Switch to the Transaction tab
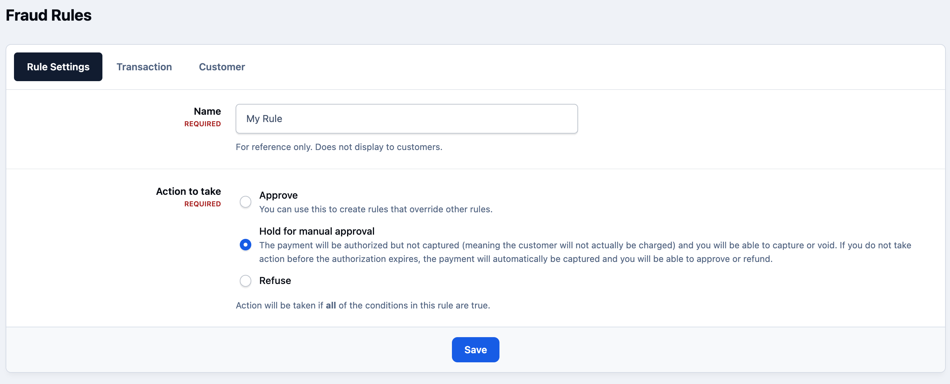 [x=144, y=67]
